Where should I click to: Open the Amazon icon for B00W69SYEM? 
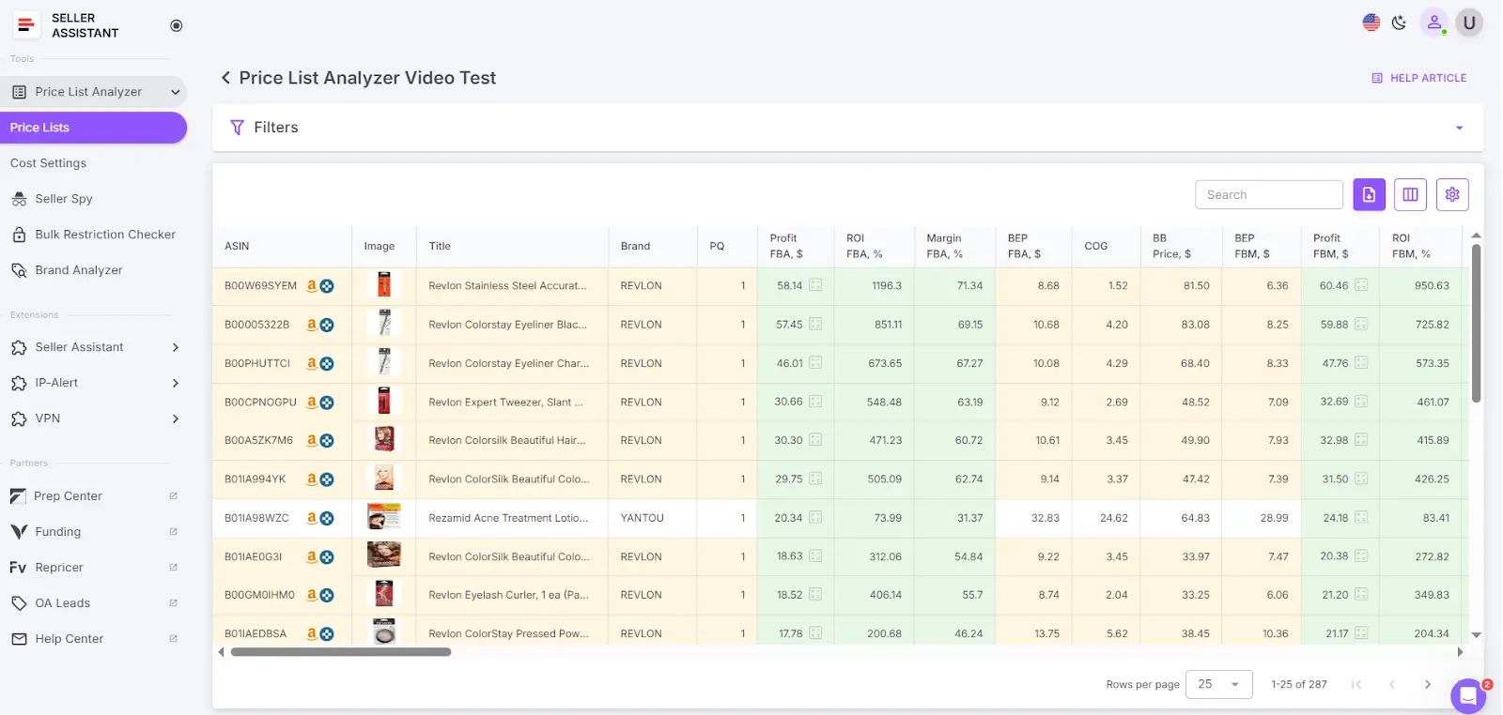tap(312, 285)
